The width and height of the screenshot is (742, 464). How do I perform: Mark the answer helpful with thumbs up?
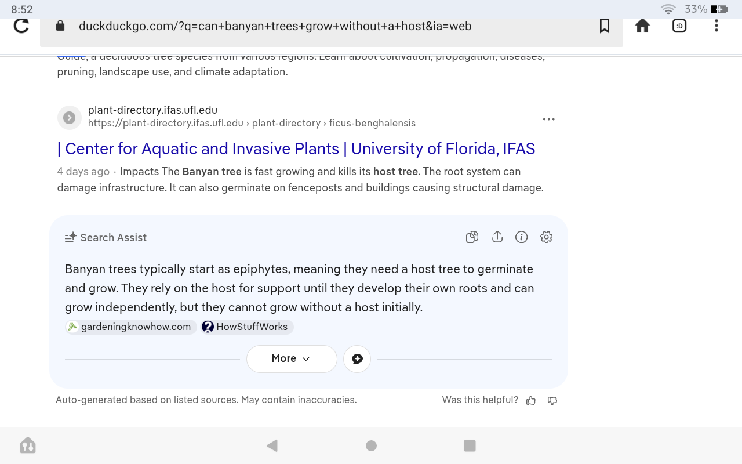coord(530,401)
